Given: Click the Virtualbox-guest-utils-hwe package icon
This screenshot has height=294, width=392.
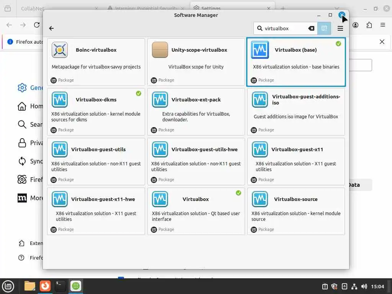Looking at the screenshot, I should click(x=160, y=149).
